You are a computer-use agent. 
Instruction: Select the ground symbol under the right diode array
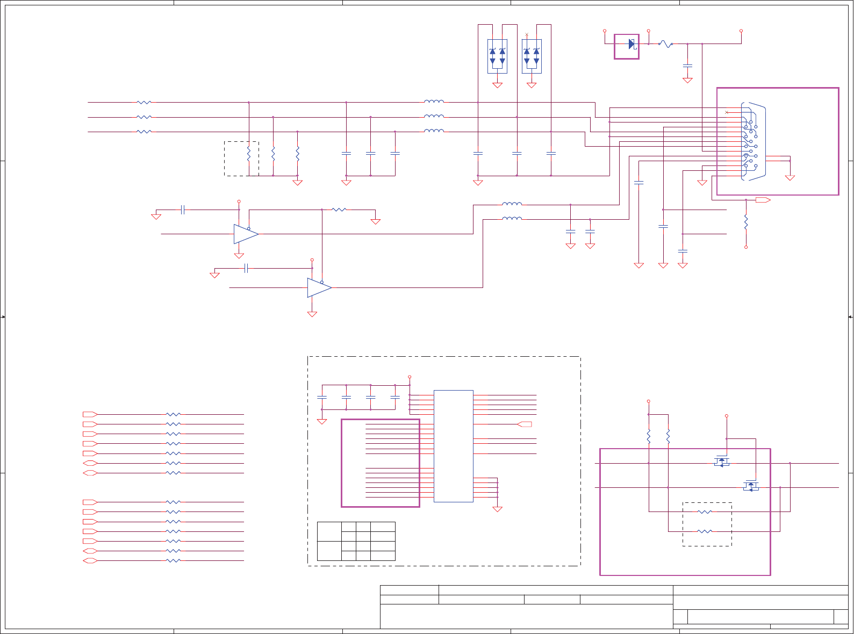(x=532, y=85)
